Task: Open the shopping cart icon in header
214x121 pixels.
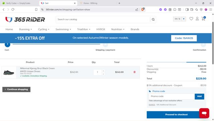Action: click(x=204, y=18)
